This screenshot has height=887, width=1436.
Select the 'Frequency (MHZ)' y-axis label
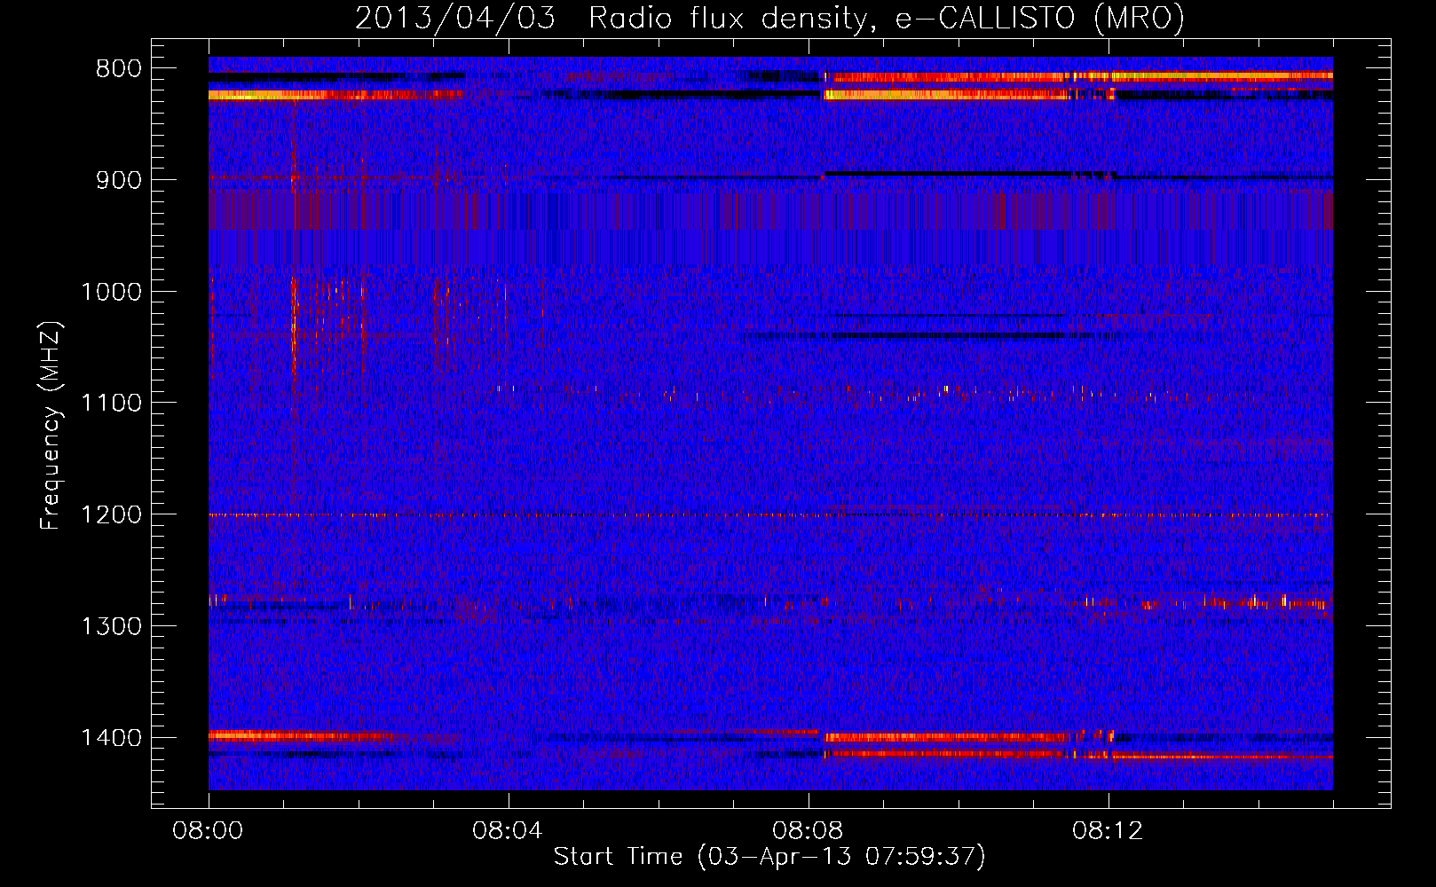pos(51,426)
